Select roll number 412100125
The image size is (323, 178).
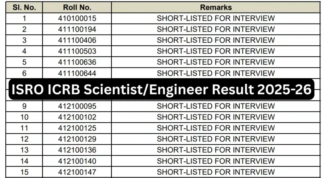point(77,128)
